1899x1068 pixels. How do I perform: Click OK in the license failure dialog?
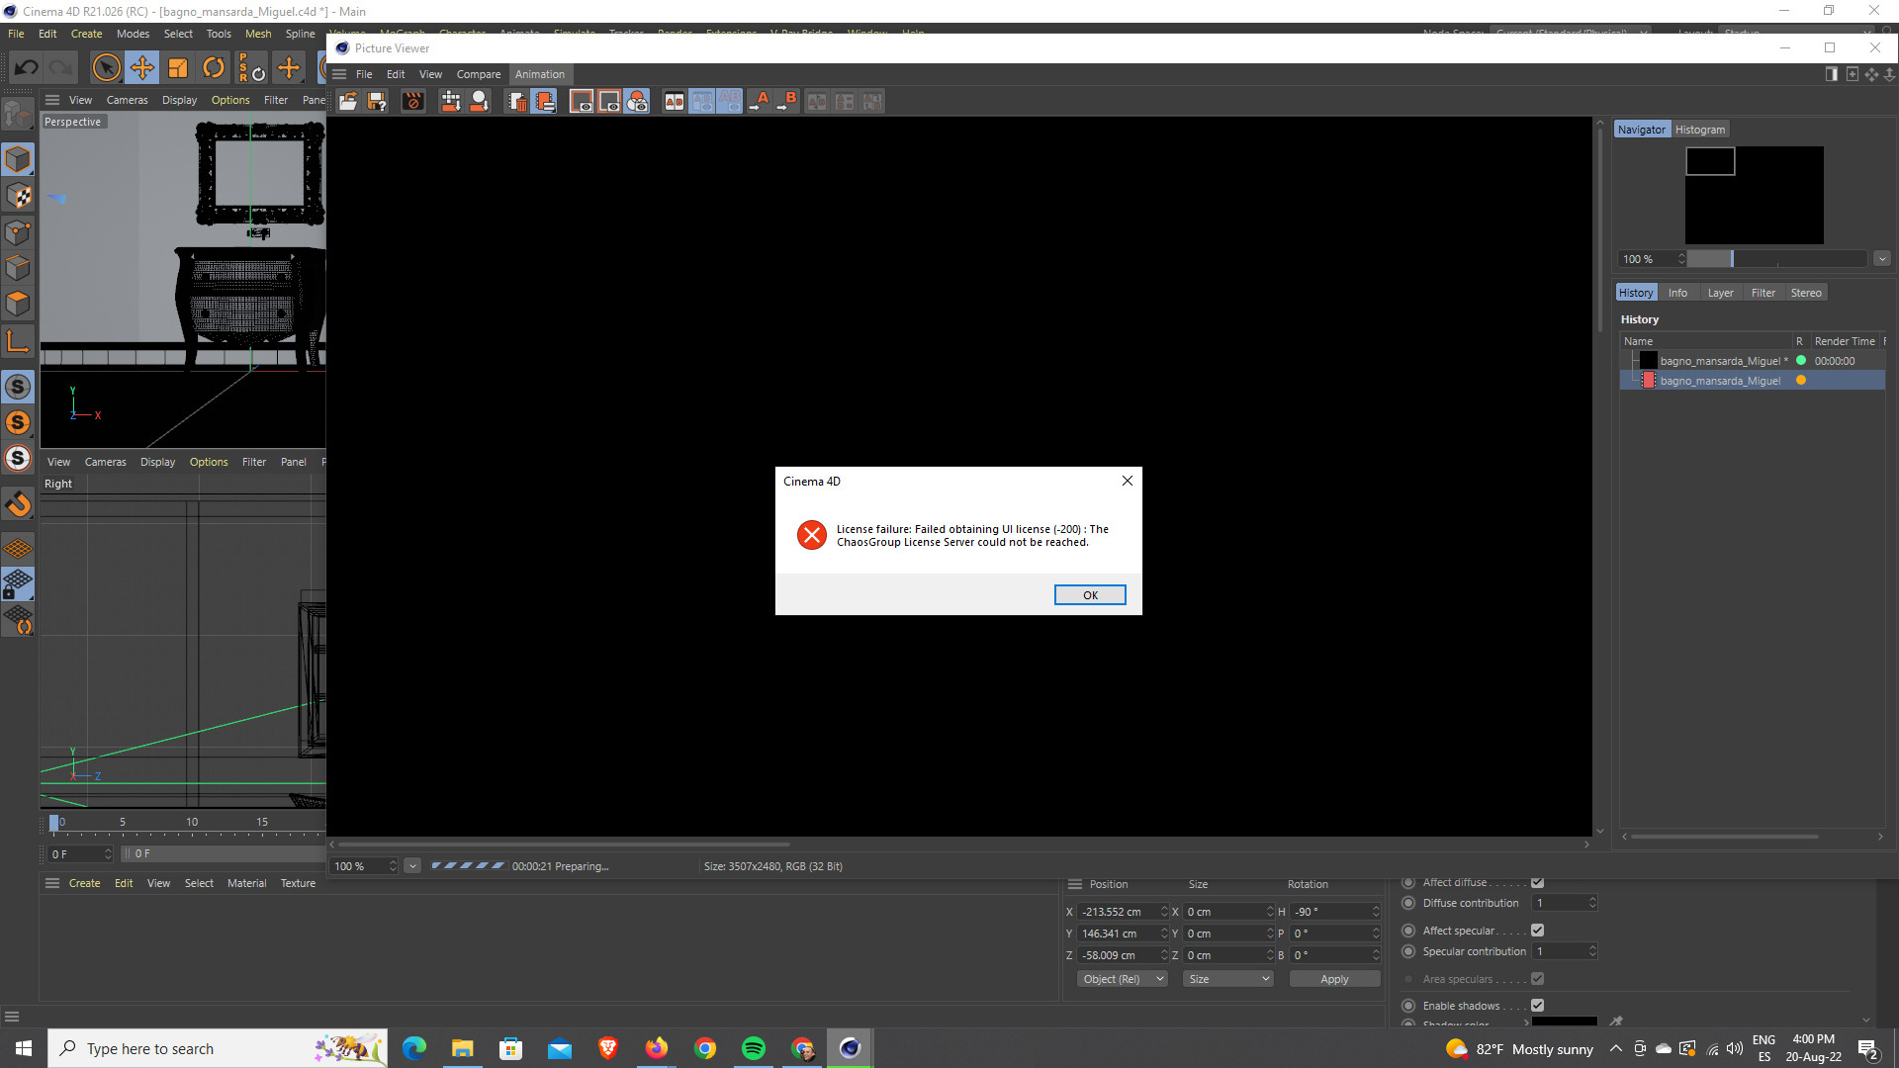pyautogui.click(x=1090, y=595)
